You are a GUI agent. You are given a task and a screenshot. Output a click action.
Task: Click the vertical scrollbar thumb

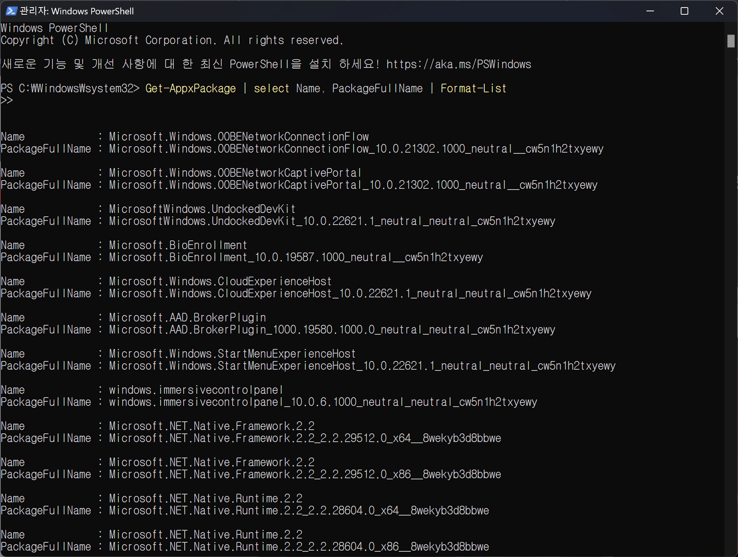[x=731, y=41]
